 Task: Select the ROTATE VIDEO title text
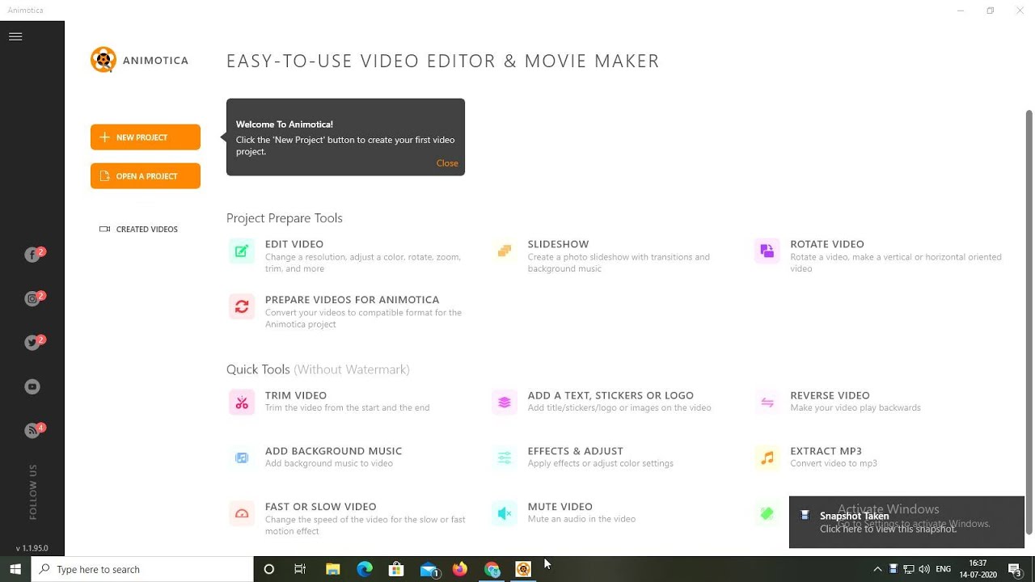(827, 244)
